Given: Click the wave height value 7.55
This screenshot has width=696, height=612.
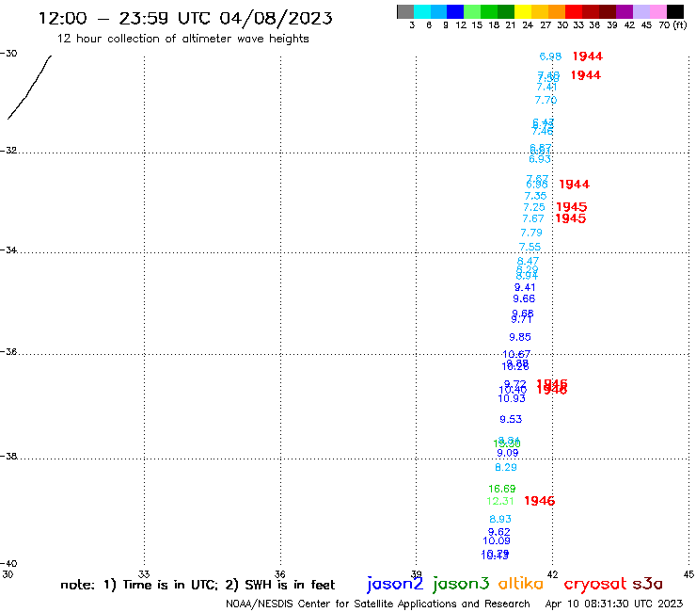Looking at the screenshot, I should click(530, 247).
